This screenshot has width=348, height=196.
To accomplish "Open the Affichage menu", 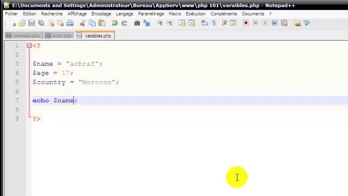I will 77,14.
